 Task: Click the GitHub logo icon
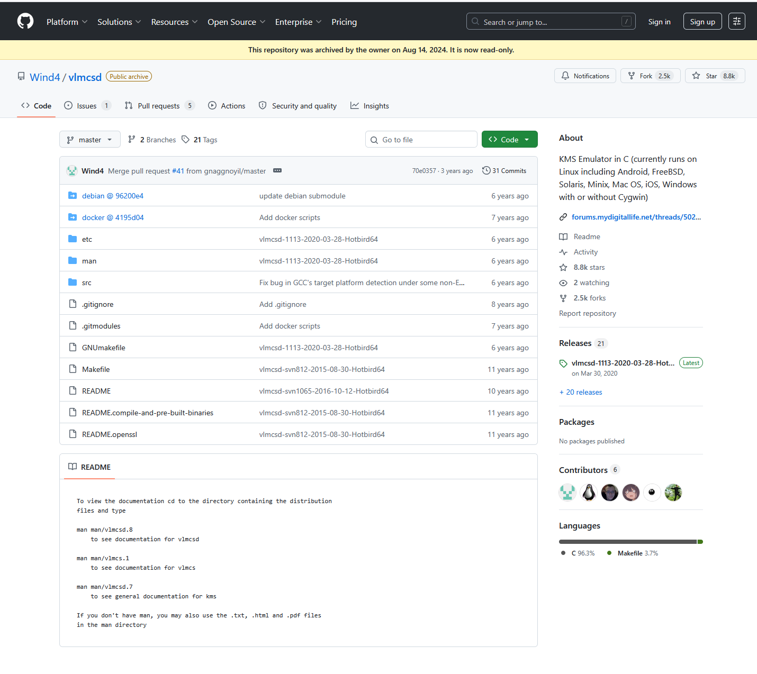click(25, 21)
